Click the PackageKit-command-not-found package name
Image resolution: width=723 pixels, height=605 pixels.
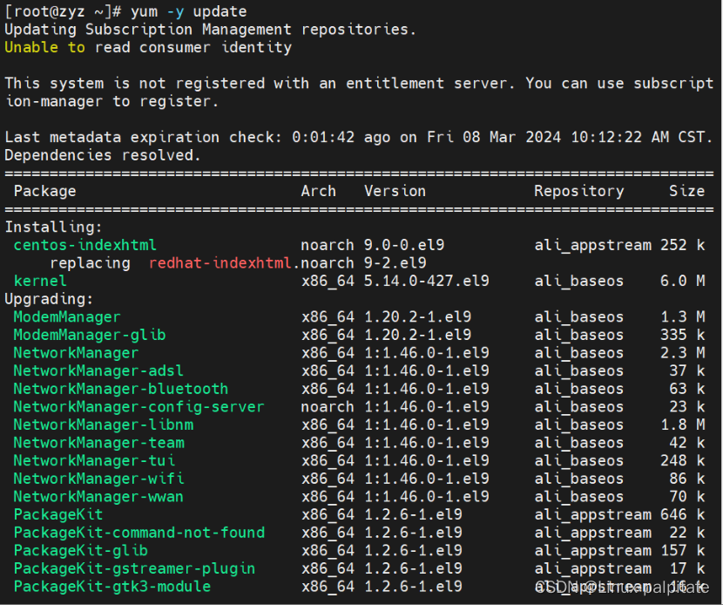pyautogui.click(x=139, y=534)
